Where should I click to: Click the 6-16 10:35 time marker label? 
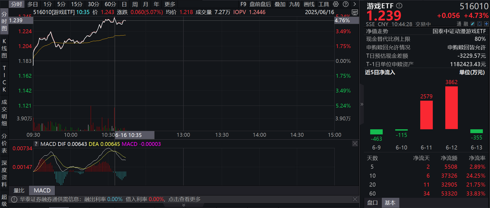tap(135, 135)
